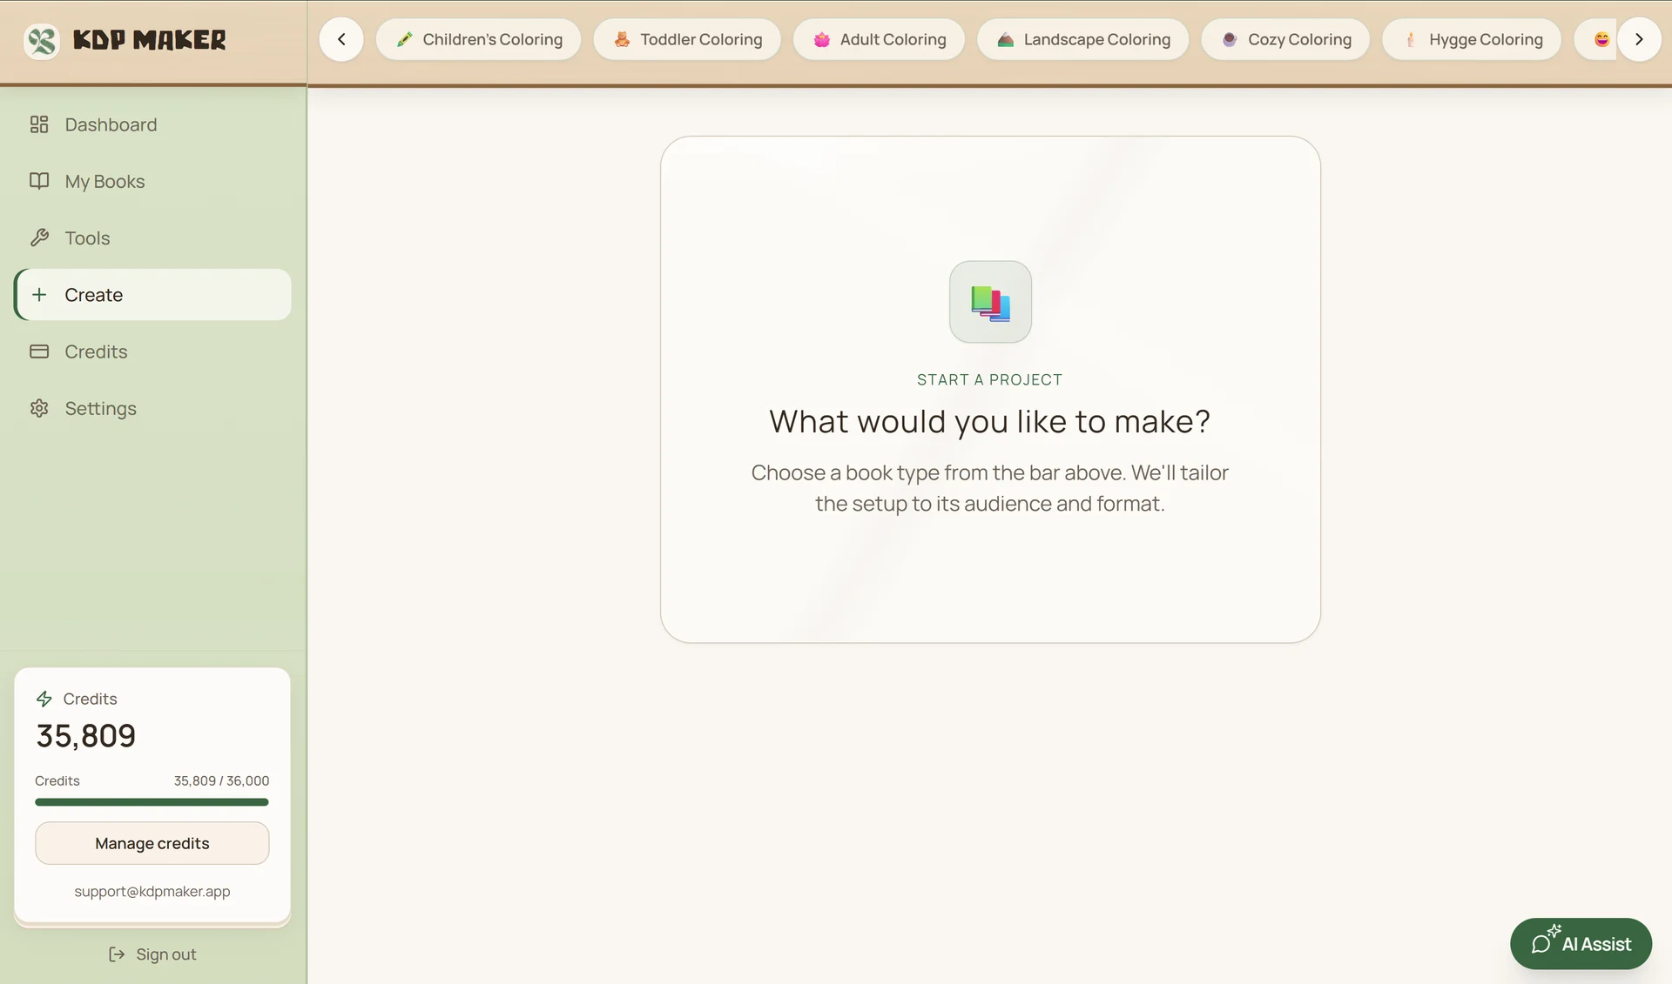Open Credits in the sidebar
Screen dimensions: 1672x984
152,351
